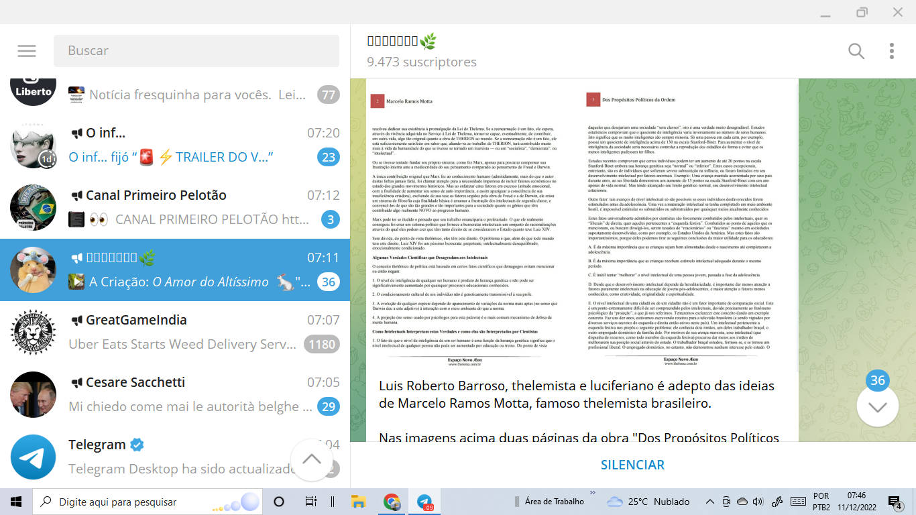Viewport: 916px width, 515px height.
Task: Click the 9.473 suscriptores label
Action: 422,62
